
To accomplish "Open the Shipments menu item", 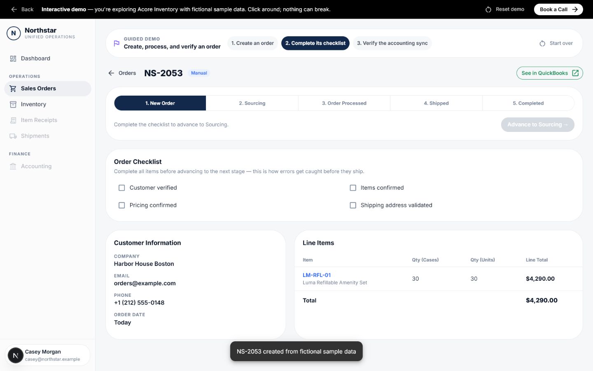I will click(48, 136).
